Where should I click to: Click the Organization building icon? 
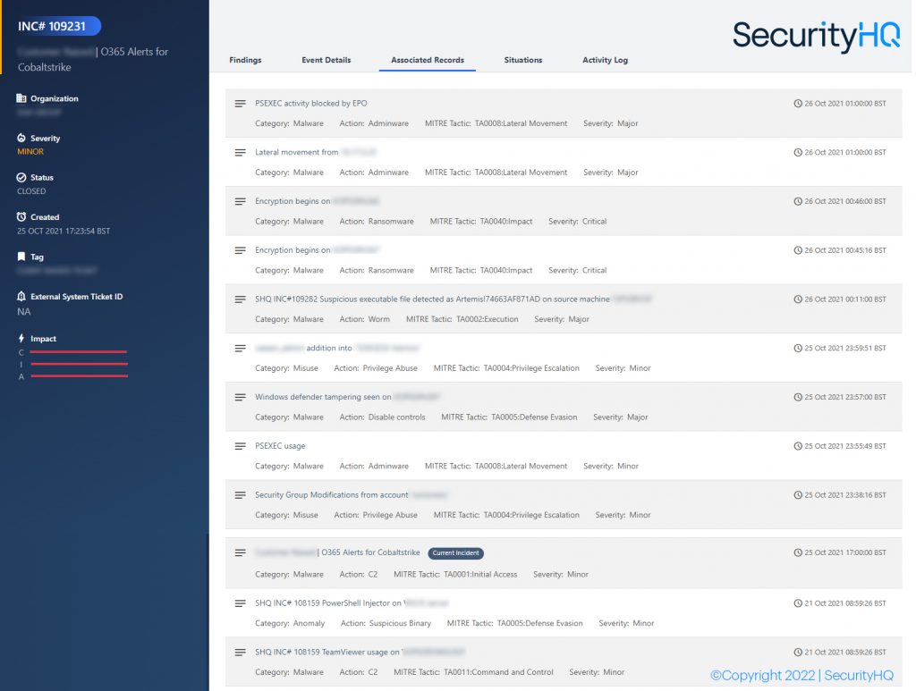pos(21,98)
